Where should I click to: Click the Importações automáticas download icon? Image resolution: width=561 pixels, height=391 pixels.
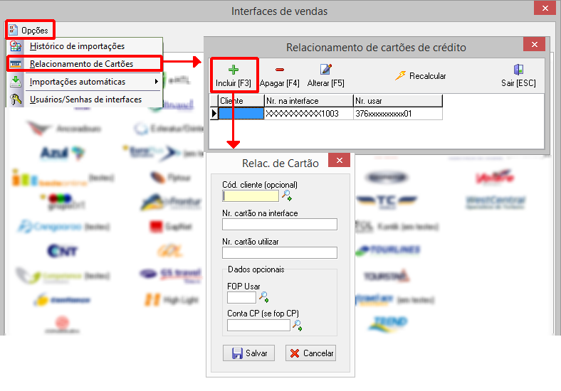pyautogui.click(x=16, y=82)
